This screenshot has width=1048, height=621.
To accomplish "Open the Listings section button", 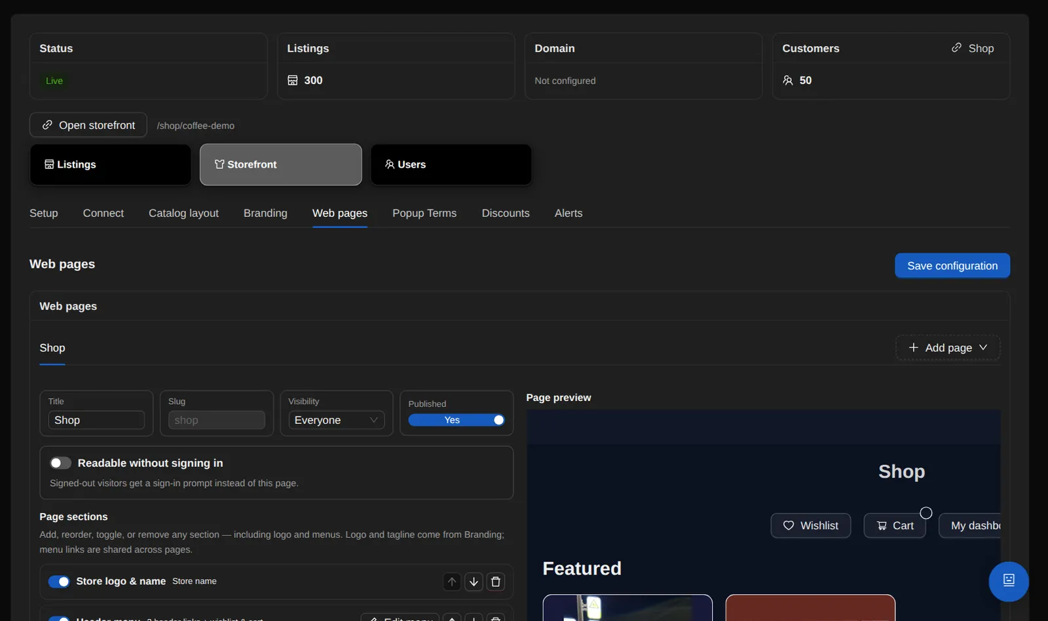I will click(x=111, y=164).
